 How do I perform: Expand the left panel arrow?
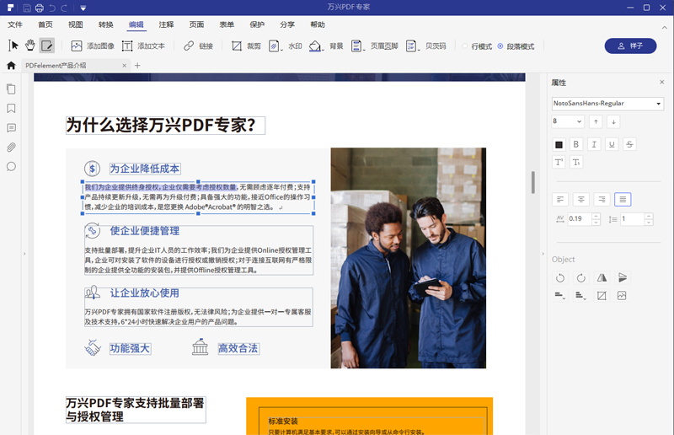click(x=24, y=254)
